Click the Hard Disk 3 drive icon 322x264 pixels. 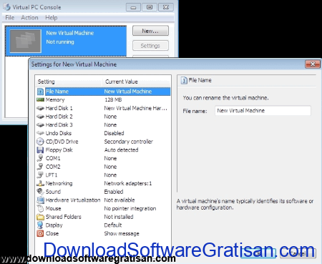click(40, 124)
